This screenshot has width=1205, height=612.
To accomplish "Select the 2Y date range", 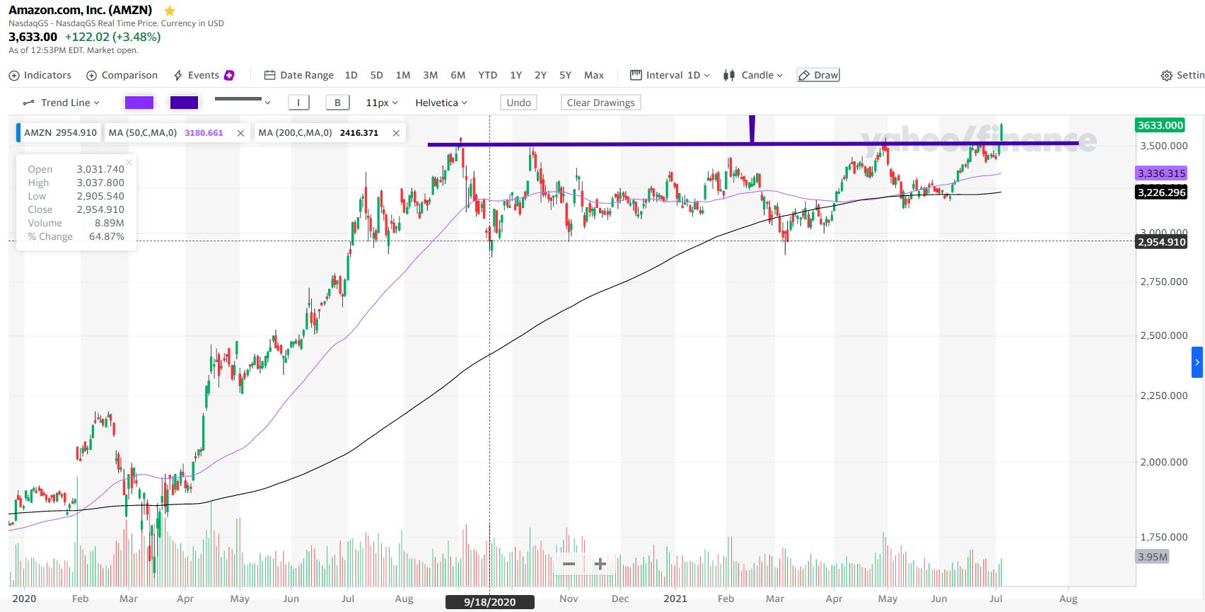I will pyautogui.click(x=540, y=75).
